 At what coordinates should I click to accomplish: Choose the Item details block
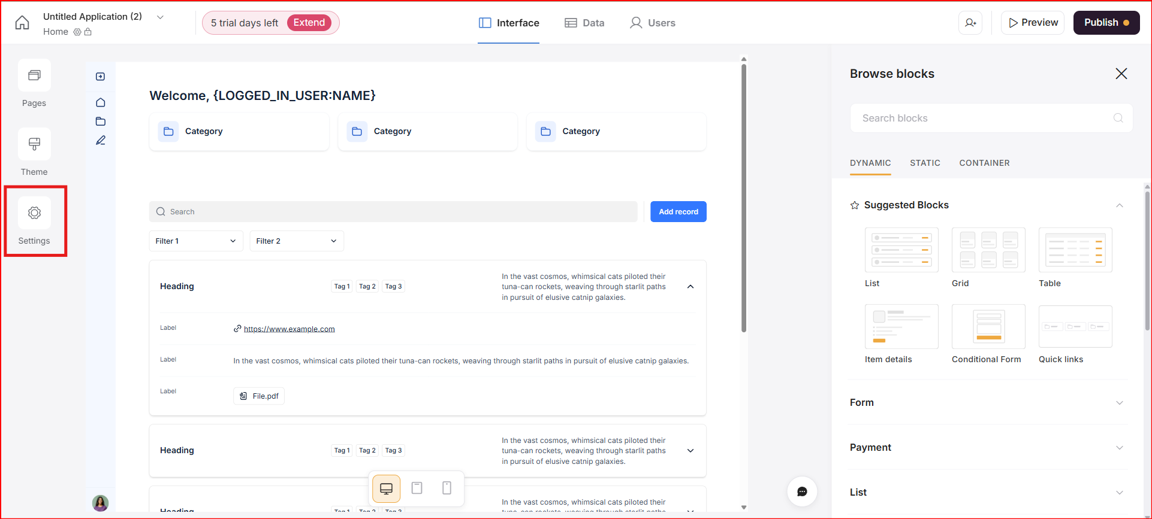901,326
